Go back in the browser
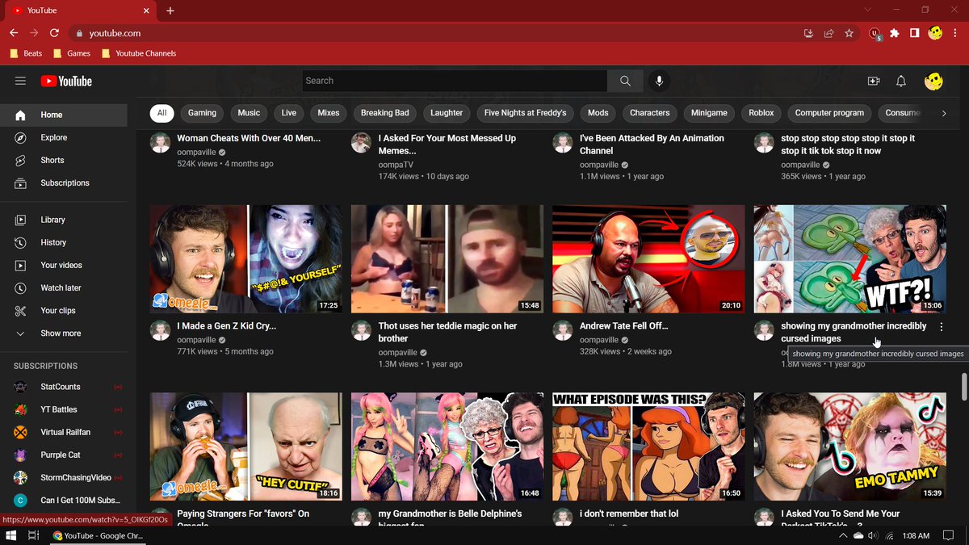Viewport: 969px width, 545px height. [x=14, y=33]
